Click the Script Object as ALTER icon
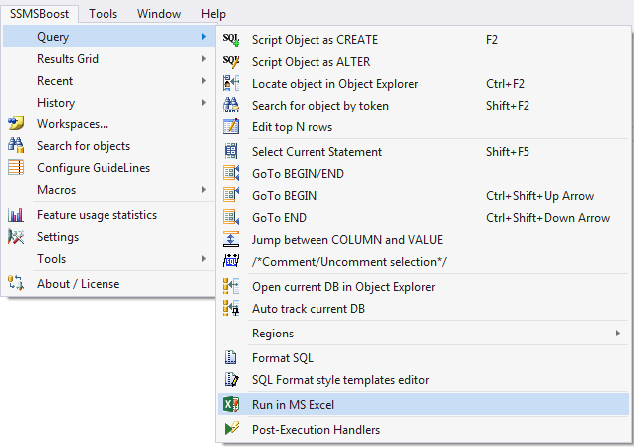 click(x=231, y=62)
